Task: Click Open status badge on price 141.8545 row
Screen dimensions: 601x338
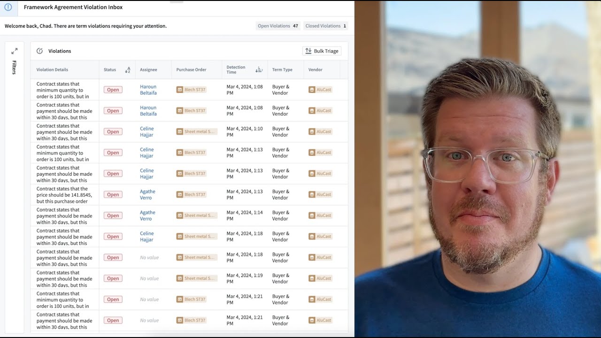Action: point(113,195)
